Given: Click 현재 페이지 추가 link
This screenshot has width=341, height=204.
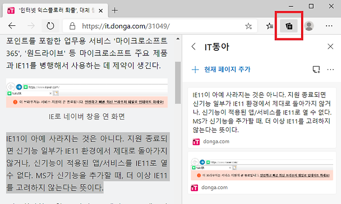Looking at the screenshot, I should pos(228,69).
